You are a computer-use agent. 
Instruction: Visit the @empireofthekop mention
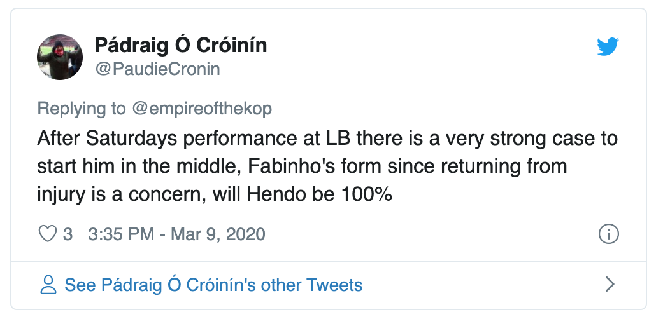point(201,109)
